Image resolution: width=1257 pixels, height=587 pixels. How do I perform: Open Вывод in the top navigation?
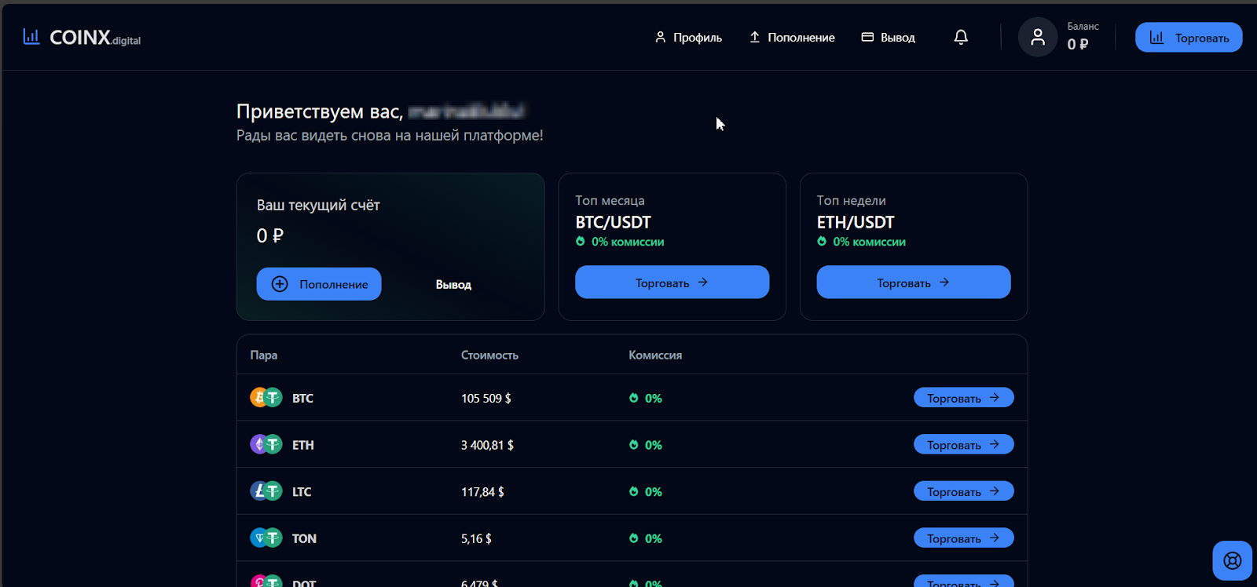click(889, 37)
